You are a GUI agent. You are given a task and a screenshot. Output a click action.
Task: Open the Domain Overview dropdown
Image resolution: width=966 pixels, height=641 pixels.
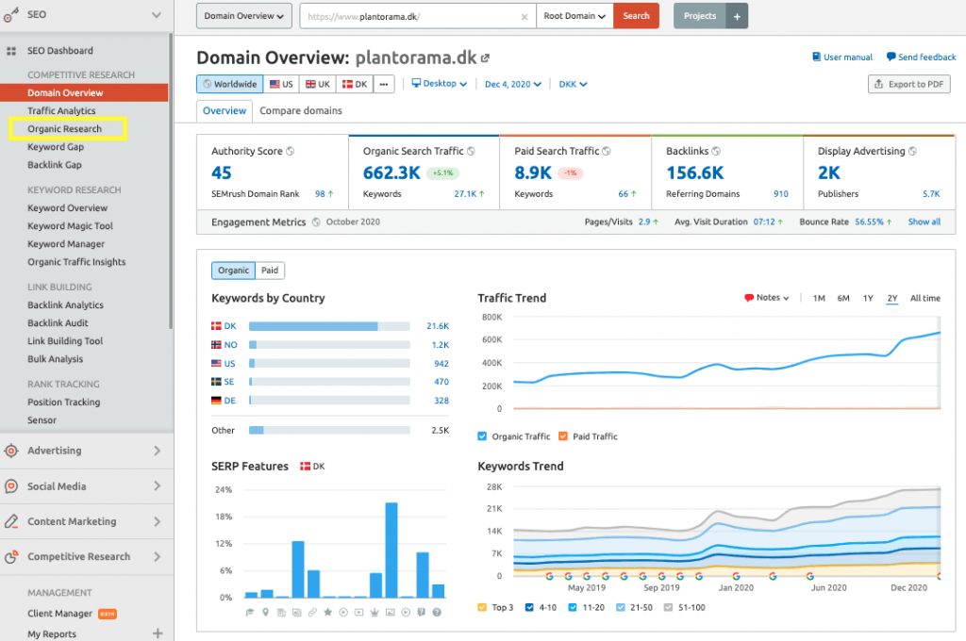pyautogui.click(x=244, y=16)
